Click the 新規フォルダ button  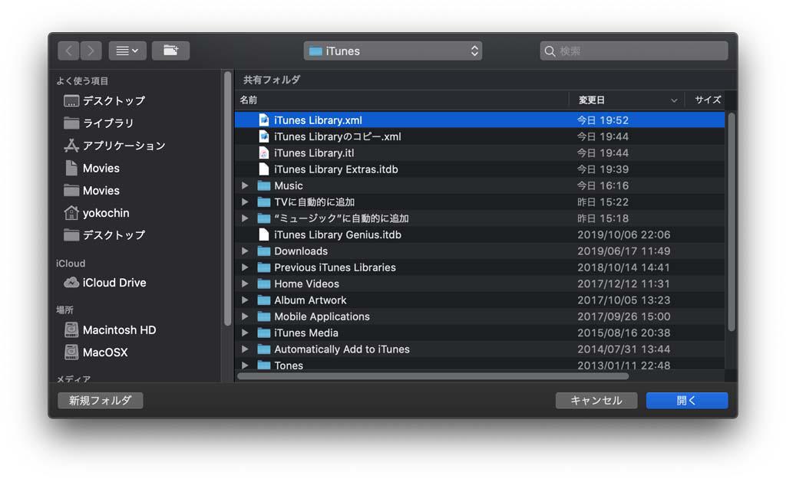tap(101, 401)
